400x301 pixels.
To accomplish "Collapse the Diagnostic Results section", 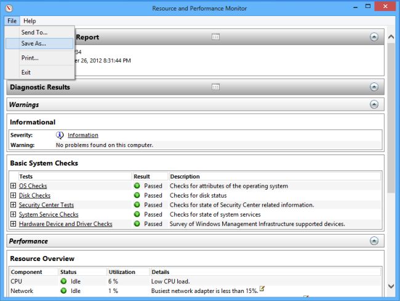I will pos(374,87).
